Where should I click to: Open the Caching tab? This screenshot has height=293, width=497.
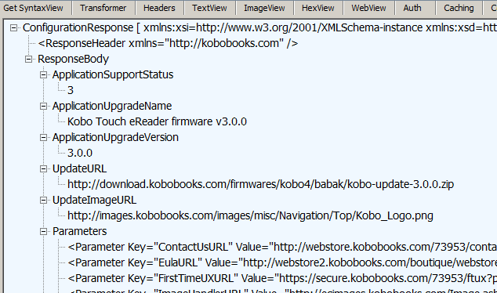[x=459, y=8]
